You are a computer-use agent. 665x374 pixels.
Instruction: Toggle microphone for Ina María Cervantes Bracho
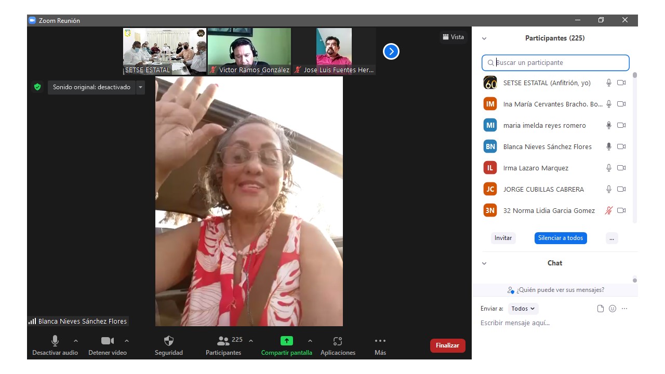609,104
